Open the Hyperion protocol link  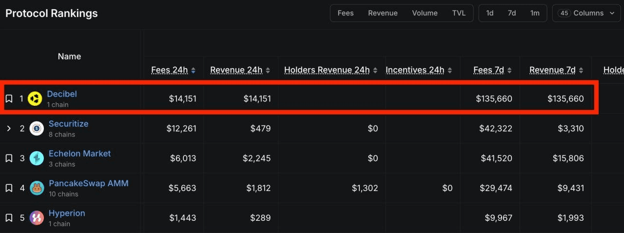coord(67,214)
